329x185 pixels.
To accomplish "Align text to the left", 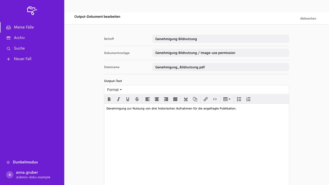I will pos(148,99).
